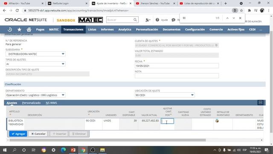Switch to Jherson Sánchez YouTube tab
This screenshot has width=273, height=154.
coord(155,3)
